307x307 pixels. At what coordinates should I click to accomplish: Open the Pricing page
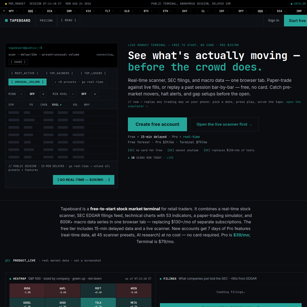[46, 20]
